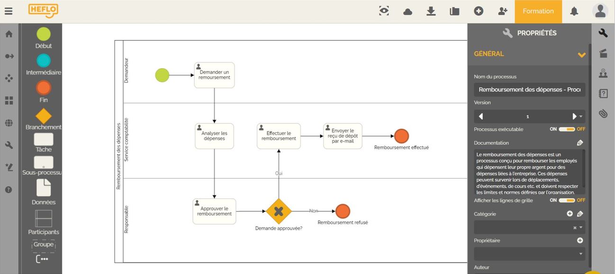Image resolution: width=615 pixels, height=274 pixels.
Task: Open the notifications bell
Action: [574, 11]
